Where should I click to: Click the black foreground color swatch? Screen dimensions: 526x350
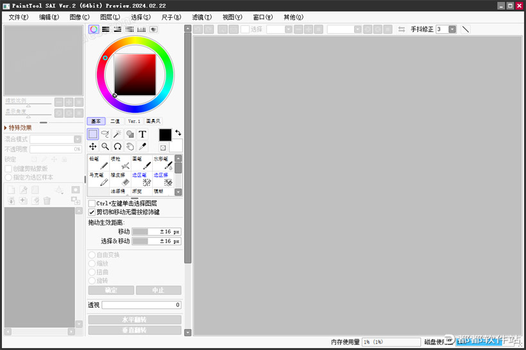coord(165,135)
